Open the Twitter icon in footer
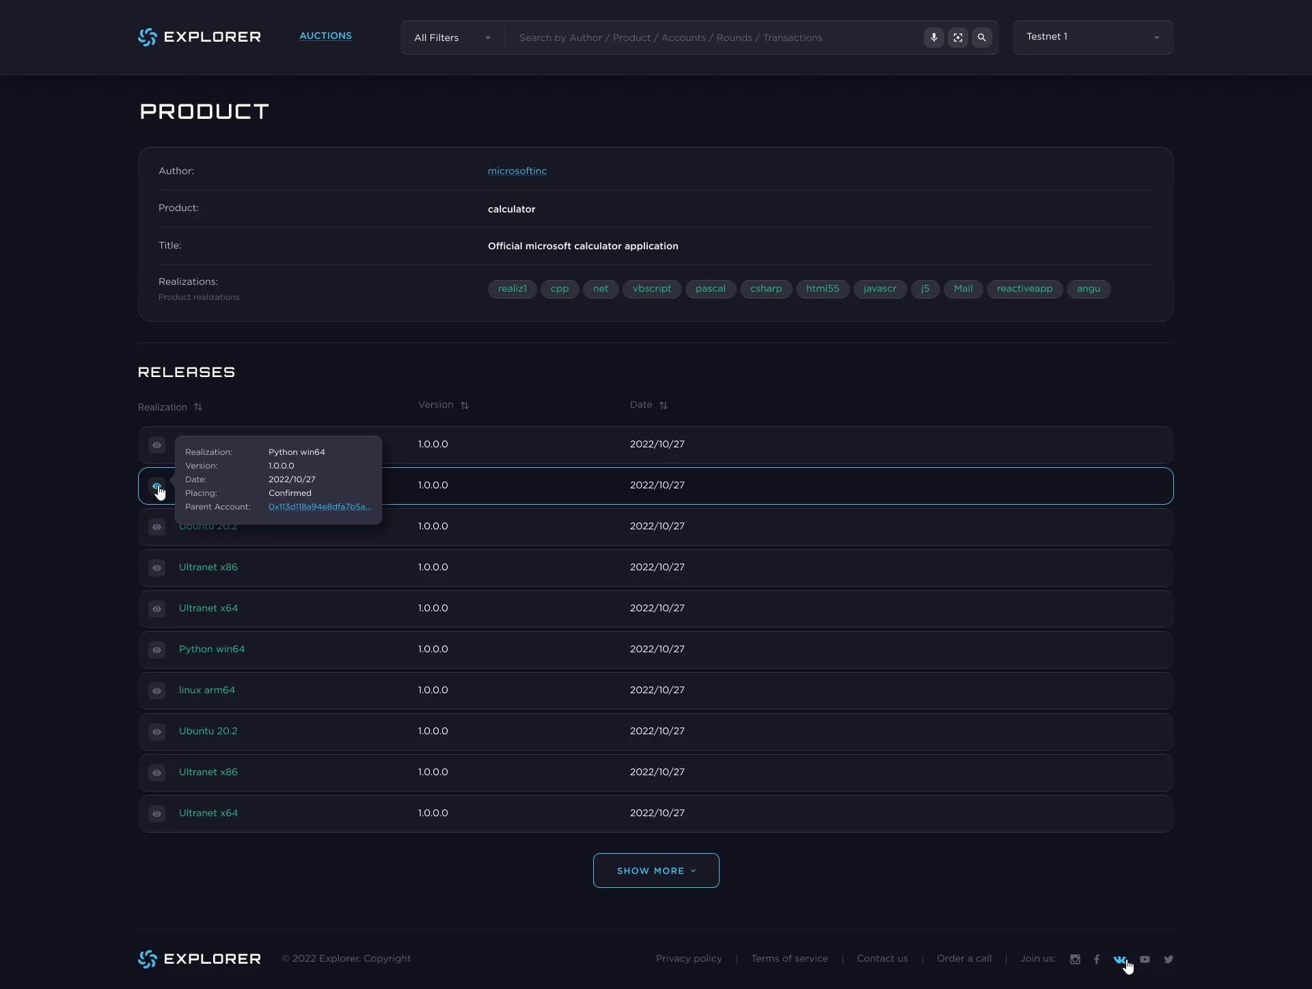1312x989 pixels. click(1168, 959)
